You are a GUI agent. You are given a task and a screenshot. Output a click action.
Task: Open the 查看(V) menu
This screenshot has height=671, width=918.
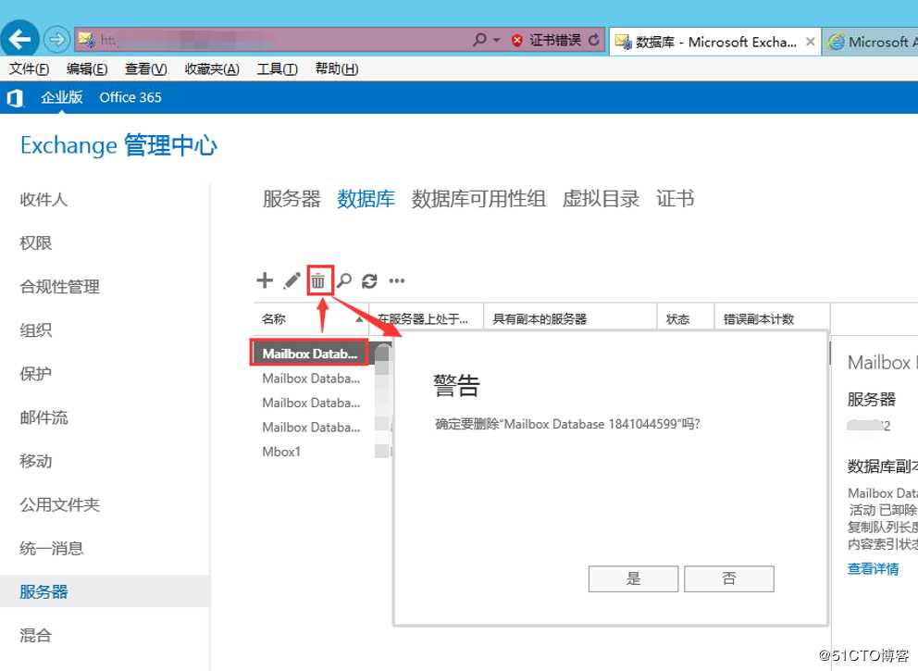(x=146, y=69)
